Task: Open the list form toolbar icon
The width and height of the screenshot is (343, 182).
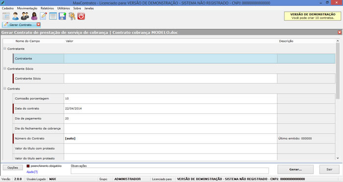Action: click(6, 16)
